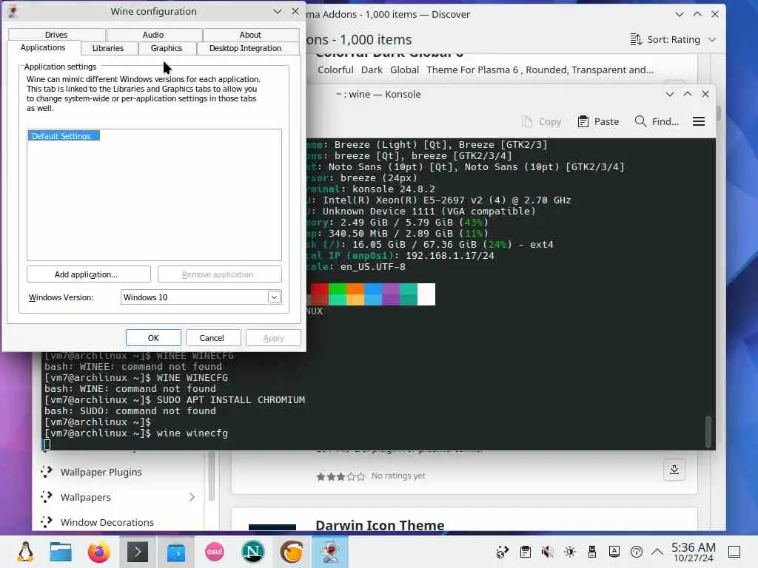Open Wallpapers category in Discover
Viewport: 758px width, 568px height.
click(x=86, y=498)
